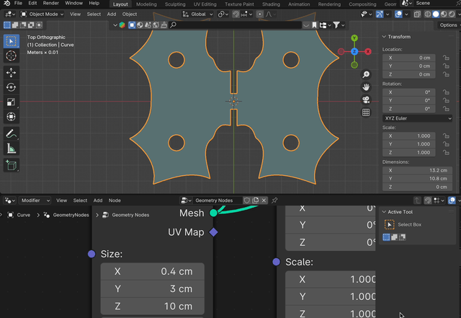This screenshot has height=318, width=461.
Task: Click the pan view hand icon
Action: (366, 87)
